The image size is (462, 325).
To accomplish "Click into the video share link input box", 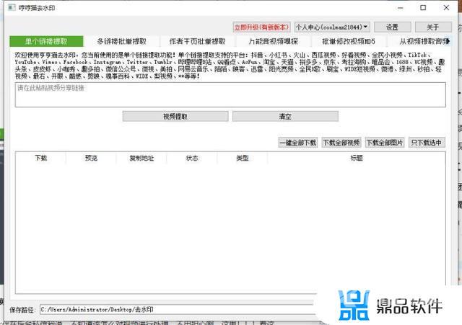I will pyautogui.click(x=230, y=94).
